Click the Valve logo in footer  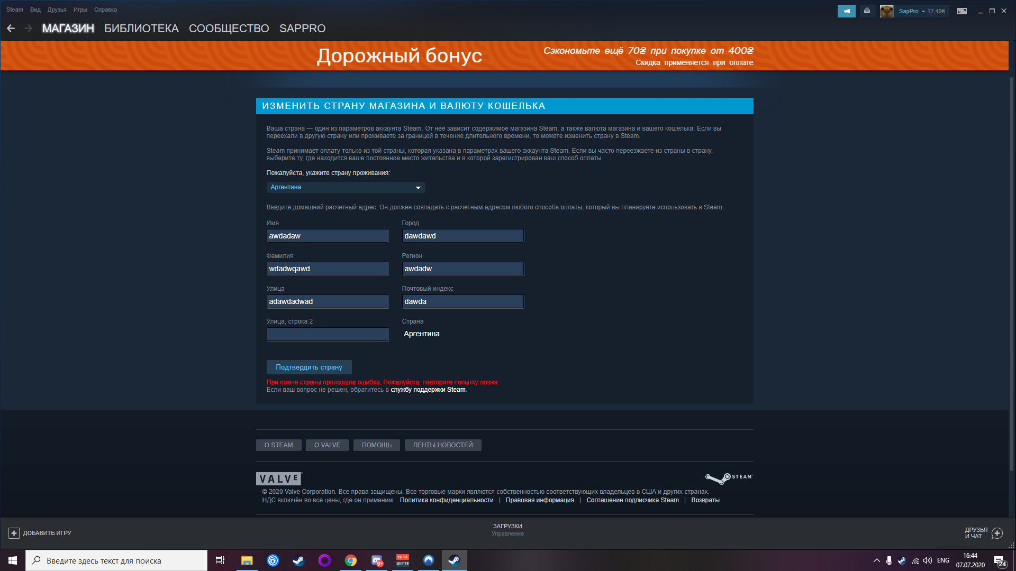[279, 478]
